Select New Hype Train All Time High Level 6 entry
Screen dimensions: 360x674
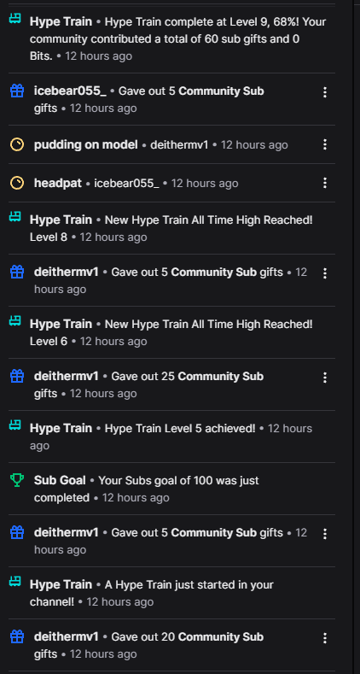point(171,332)
